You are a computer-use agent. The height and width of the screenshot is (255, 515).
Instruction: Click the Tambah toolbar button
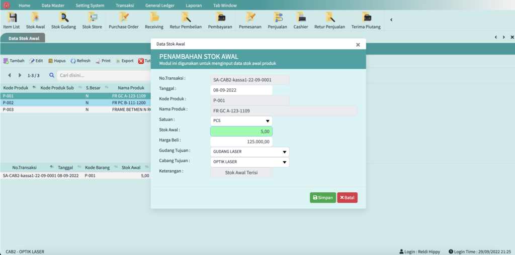coord(14,61)
